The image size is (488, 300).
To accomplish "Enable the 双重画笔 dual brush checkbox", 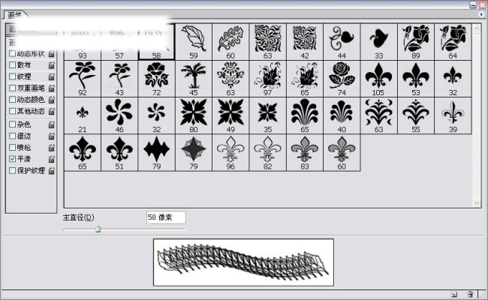I will [13, 88].
